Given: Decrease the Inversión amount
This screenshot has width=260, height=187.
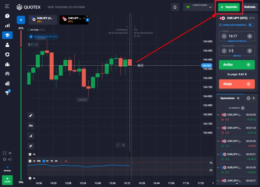Looking at the screenshot, I should click(224, 51).
